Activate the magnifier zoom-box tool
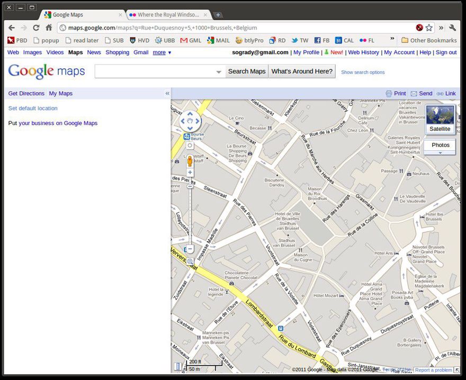The width and height of the screenshot is (466, 380). [190, 261]
